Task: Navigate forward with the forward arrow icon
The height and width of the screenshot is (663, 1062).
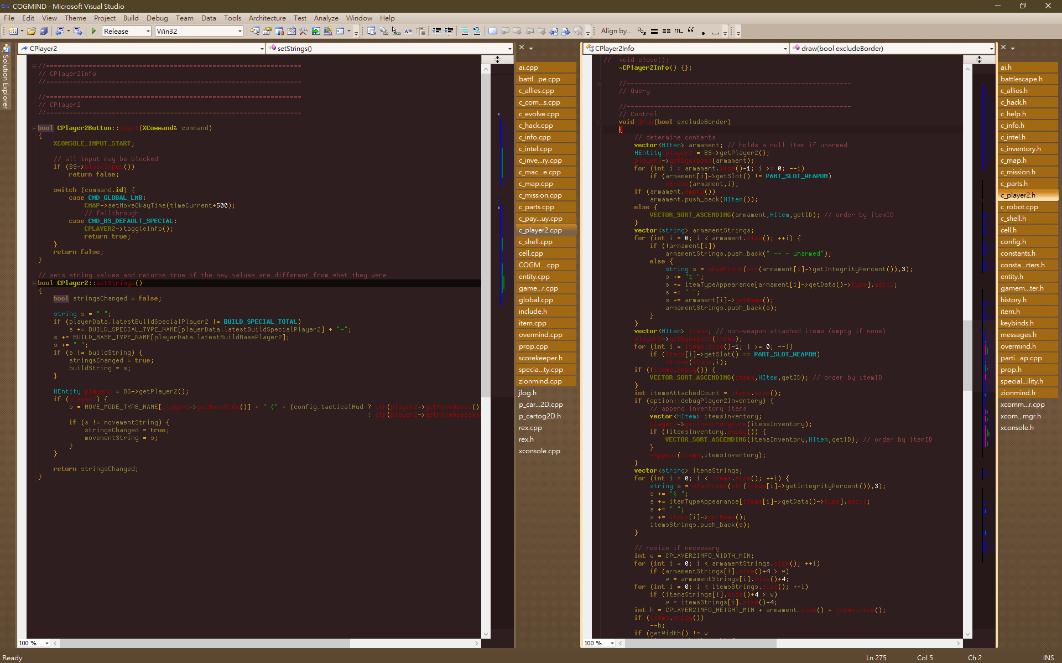Action: coord(77,31)
